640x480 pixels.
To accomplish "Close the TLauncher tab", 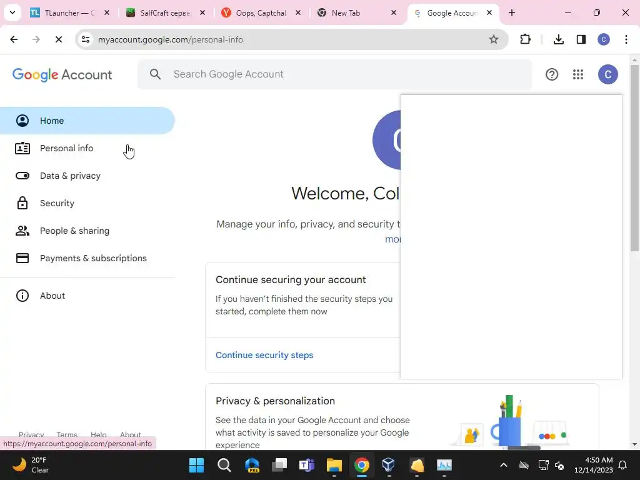I will 106,12.
